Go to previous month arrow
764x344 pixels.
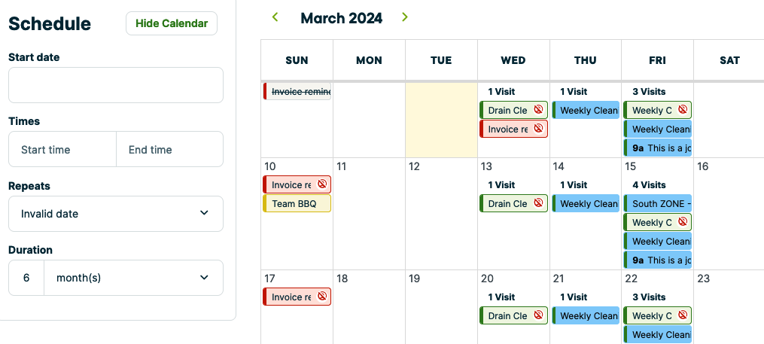[x=275, y=17]
